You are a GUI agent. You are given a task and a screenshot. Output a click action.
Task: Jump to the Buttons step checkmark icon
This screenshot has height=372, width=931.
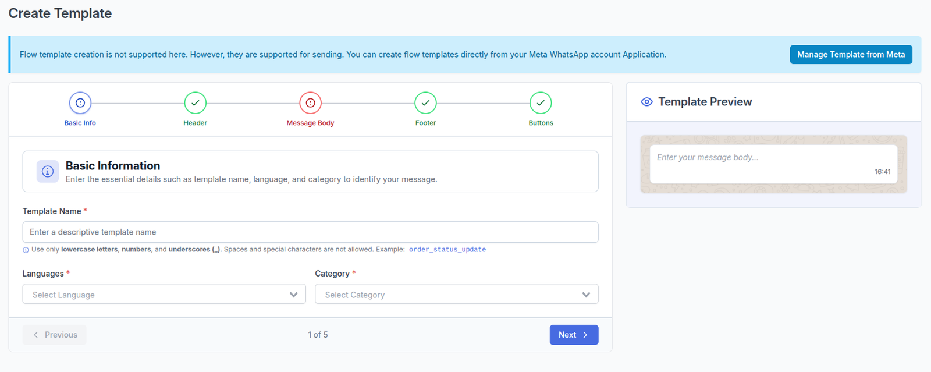coord(541,103)
